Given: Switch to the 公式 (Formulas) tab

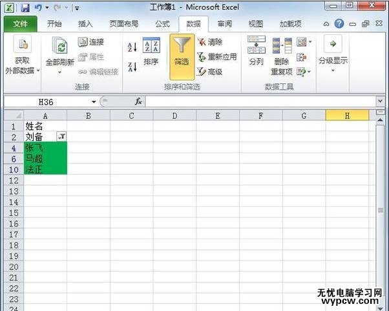Looking at the screenshot, I should click(x=162, y=24).
